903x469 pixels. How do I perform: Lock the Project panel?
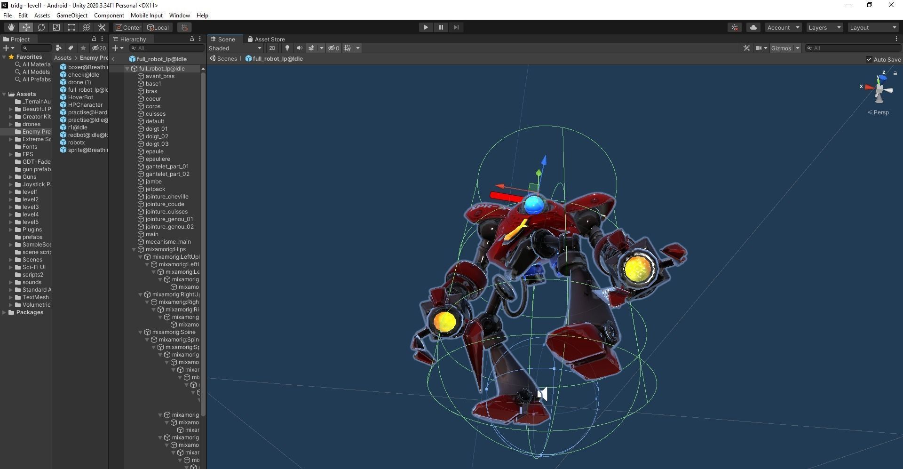point(94,39)
